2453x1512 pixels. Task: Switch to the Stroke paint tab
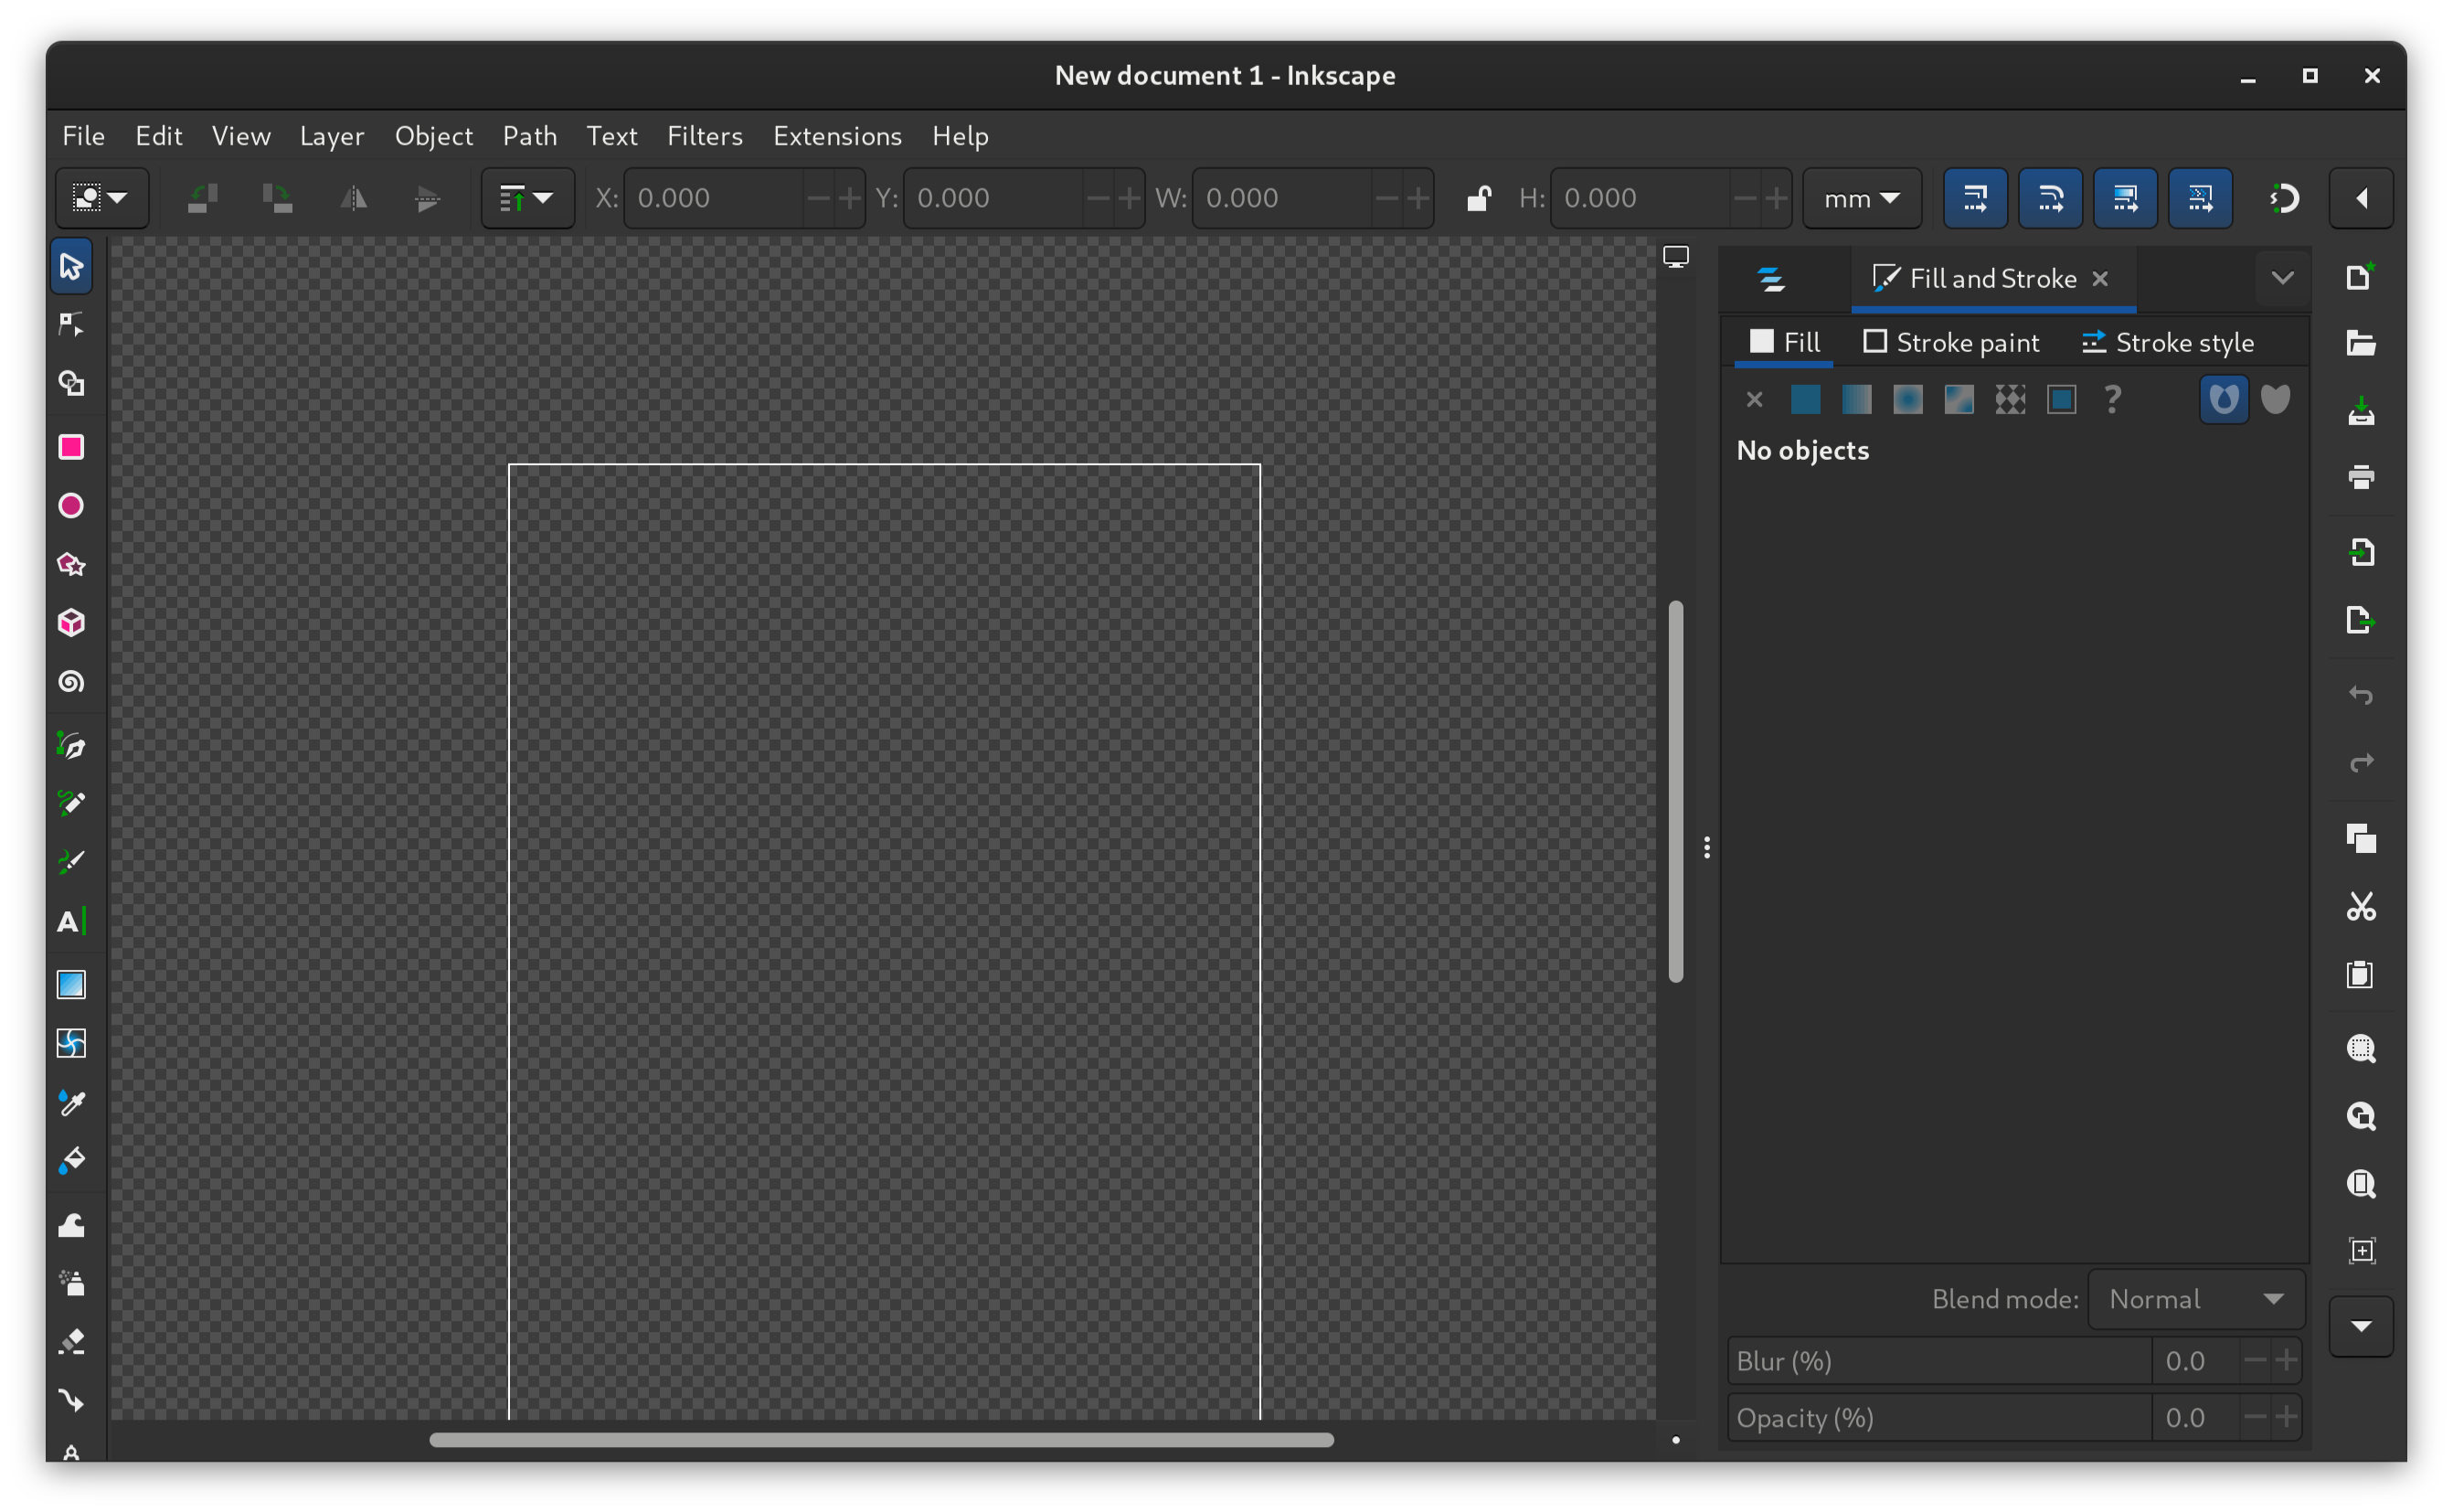pos(1951,343)
